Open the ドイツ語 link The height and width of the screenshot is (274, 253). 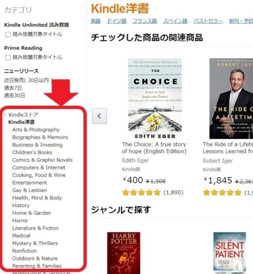click(x=116, y=21)
